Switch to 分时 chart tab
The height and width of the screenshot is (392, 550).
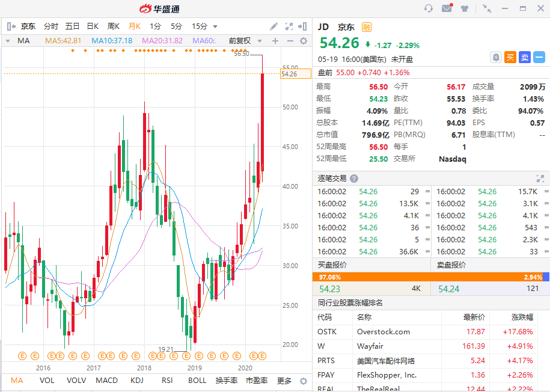click(51, 26)
